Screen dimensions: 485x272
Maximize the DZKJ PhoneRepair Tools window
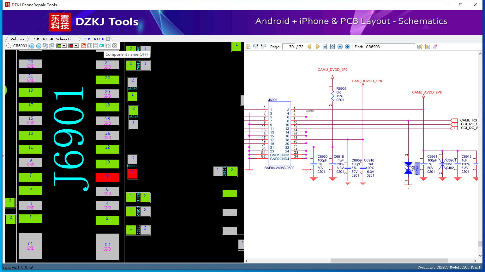pos(461,5)
